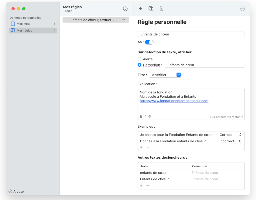Select the example Je chante pour la Fondation
256x200 pixels.
pyautogui.click(x=177, y=135)
